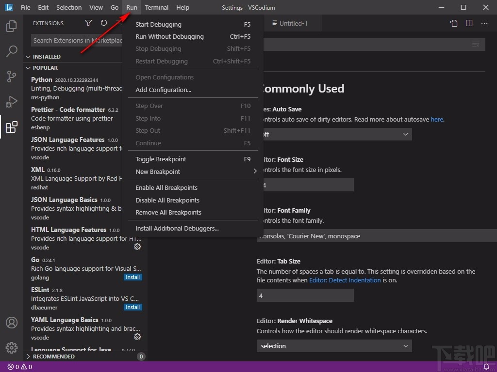Open the Render Whitespace selection dropdown
The height and width of the screenshot is (372, 497).
pyautogui.click(x=334, y=346)
